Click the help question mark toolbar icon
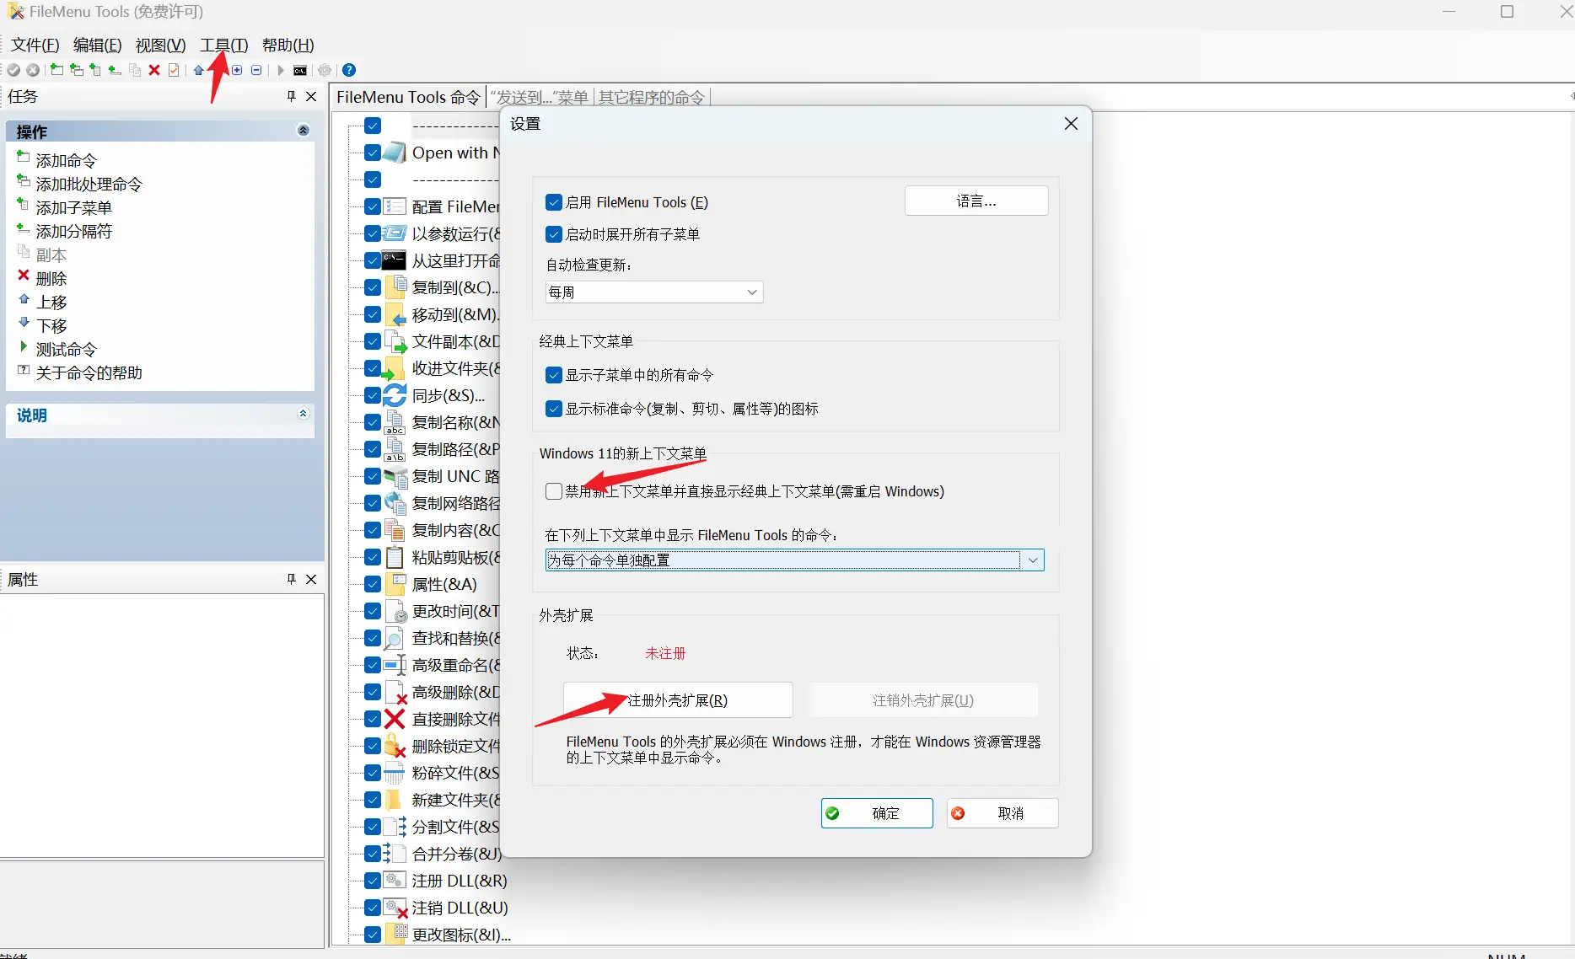The image size is (1575, 959). (x=348, y=70)
